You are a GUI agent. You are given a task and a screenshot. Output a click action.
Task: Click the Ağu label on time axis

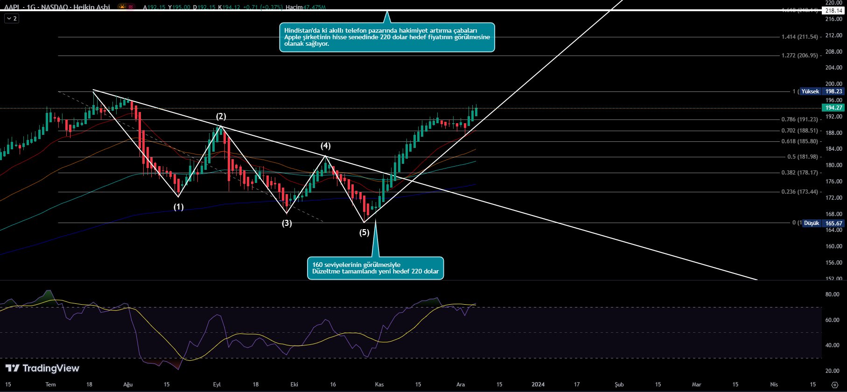tap(128, 385)
